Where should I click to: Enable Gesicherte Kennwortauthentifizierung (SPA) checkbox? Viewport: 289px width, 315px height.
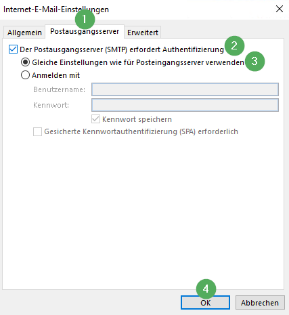(37, 131)
